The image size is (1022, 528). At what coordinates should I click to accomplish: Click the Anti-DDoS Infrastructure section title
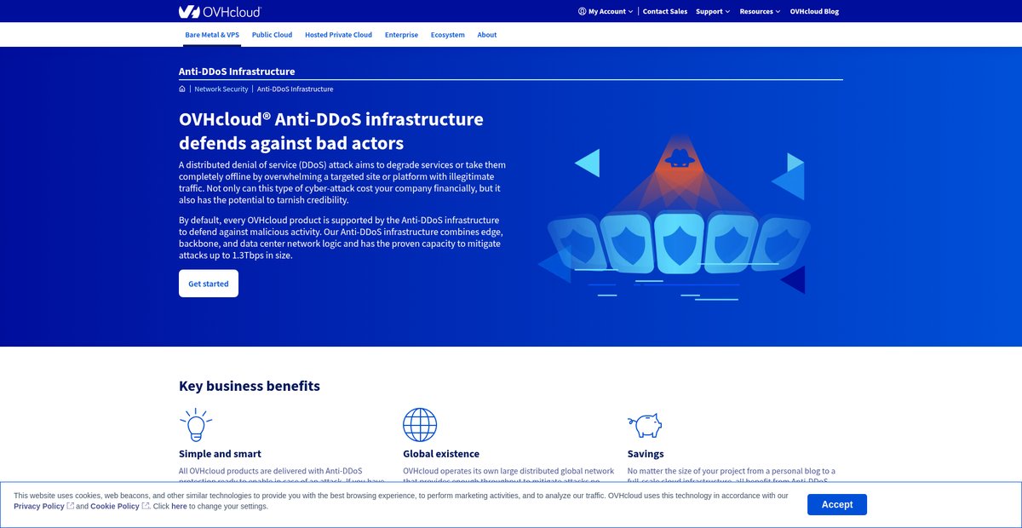point(237,72)
